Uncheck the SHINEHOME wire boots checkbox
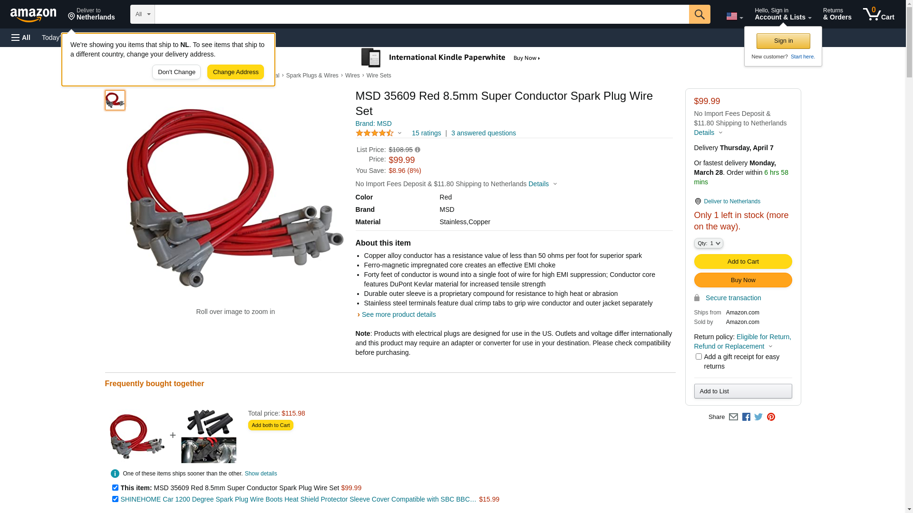Image resolution: width=913 pixels, height=513 pixels. point(115,499)
